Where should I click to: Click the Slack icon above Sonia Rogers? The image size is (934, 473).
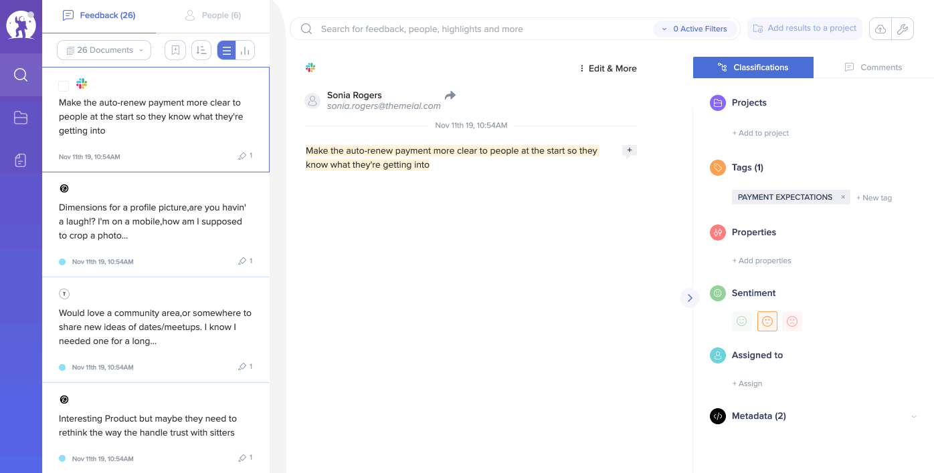pos(310,67)
